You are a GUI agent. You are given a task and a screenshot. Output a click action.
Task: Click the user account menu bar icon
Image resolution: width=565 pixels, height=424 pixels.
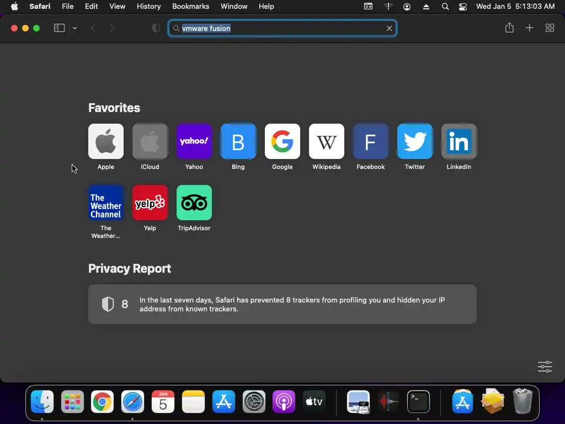coord(407,7)
